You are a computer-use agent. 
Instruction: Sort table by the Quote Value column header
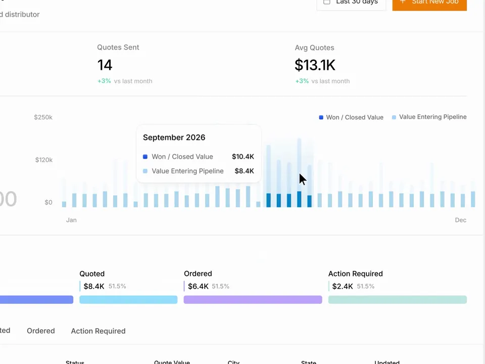click(x=172, y=362)
